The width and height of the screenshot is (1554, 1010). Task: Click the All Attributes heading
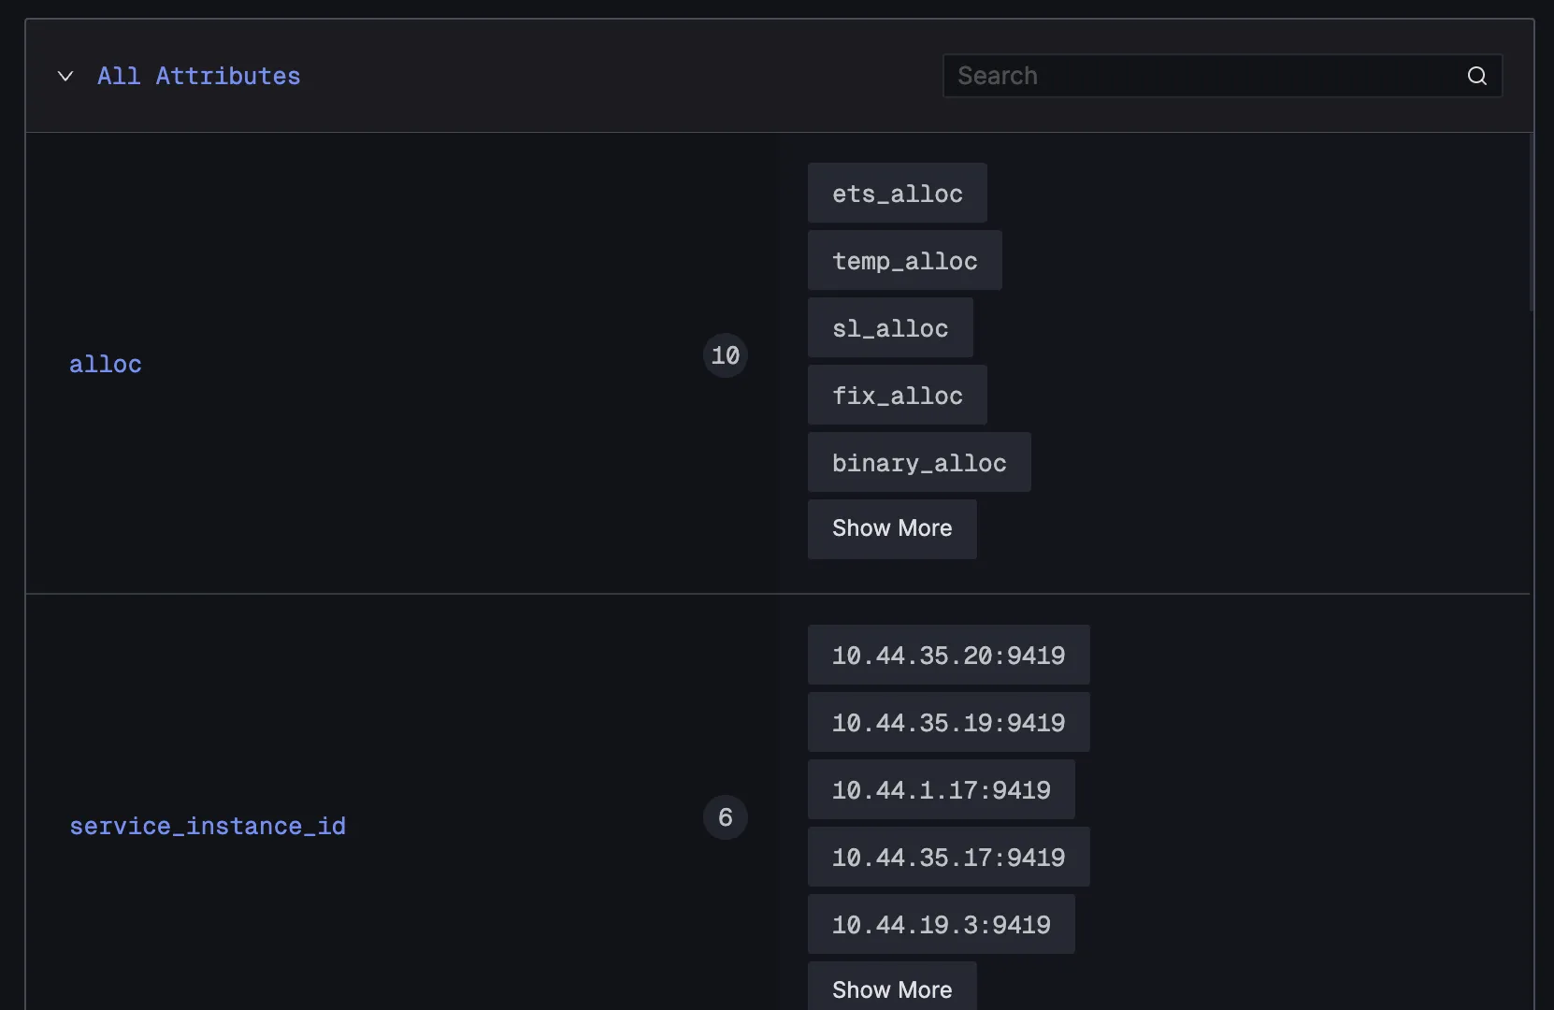click(x=199, y=76)
